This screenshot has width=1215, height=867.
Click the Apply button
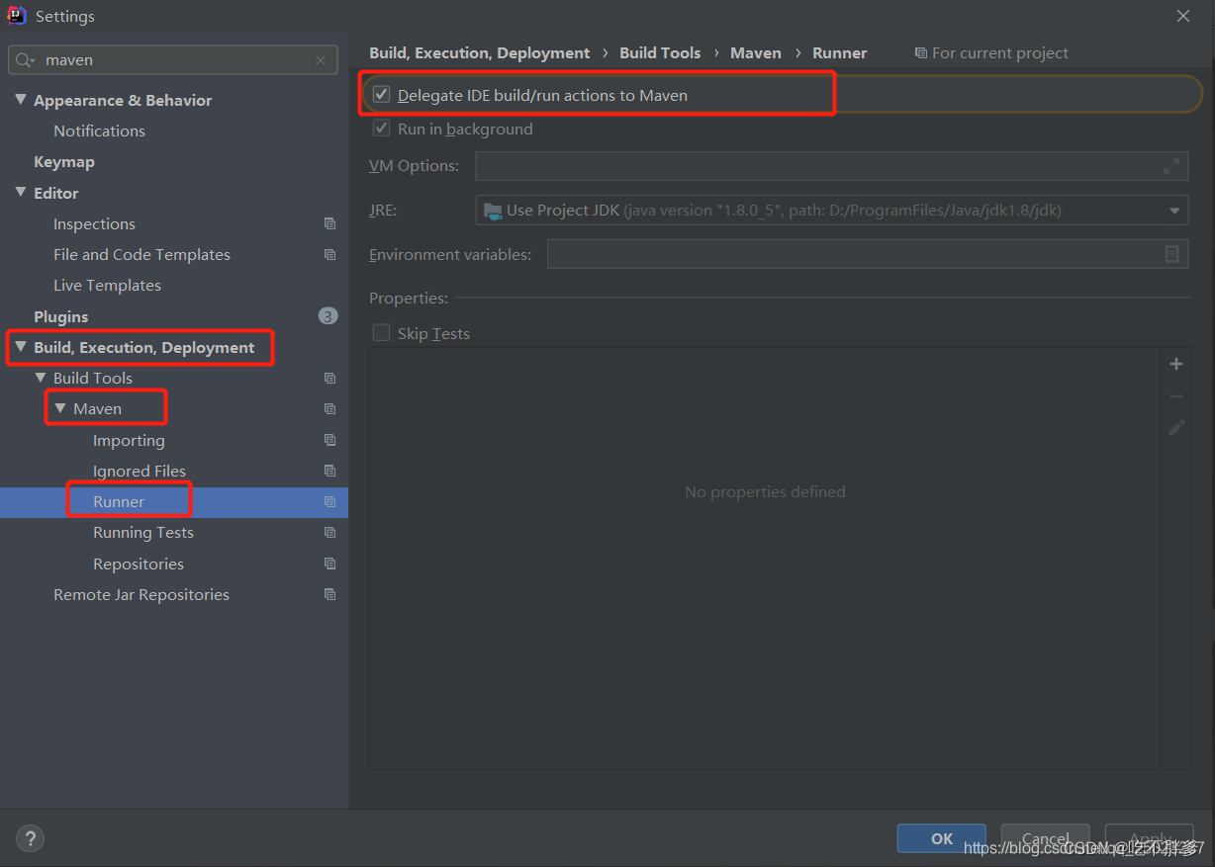pos(1150,838)
